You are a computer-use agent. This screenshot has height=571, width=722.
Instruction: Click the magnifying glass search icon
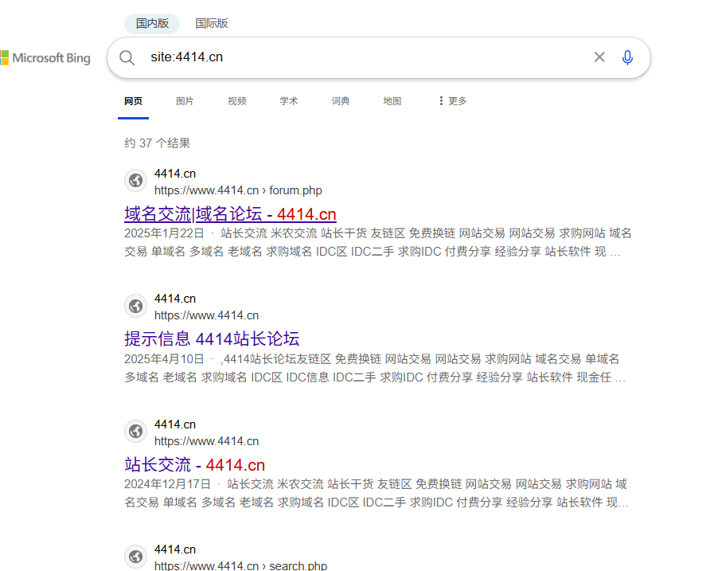[x=127, y=57]
